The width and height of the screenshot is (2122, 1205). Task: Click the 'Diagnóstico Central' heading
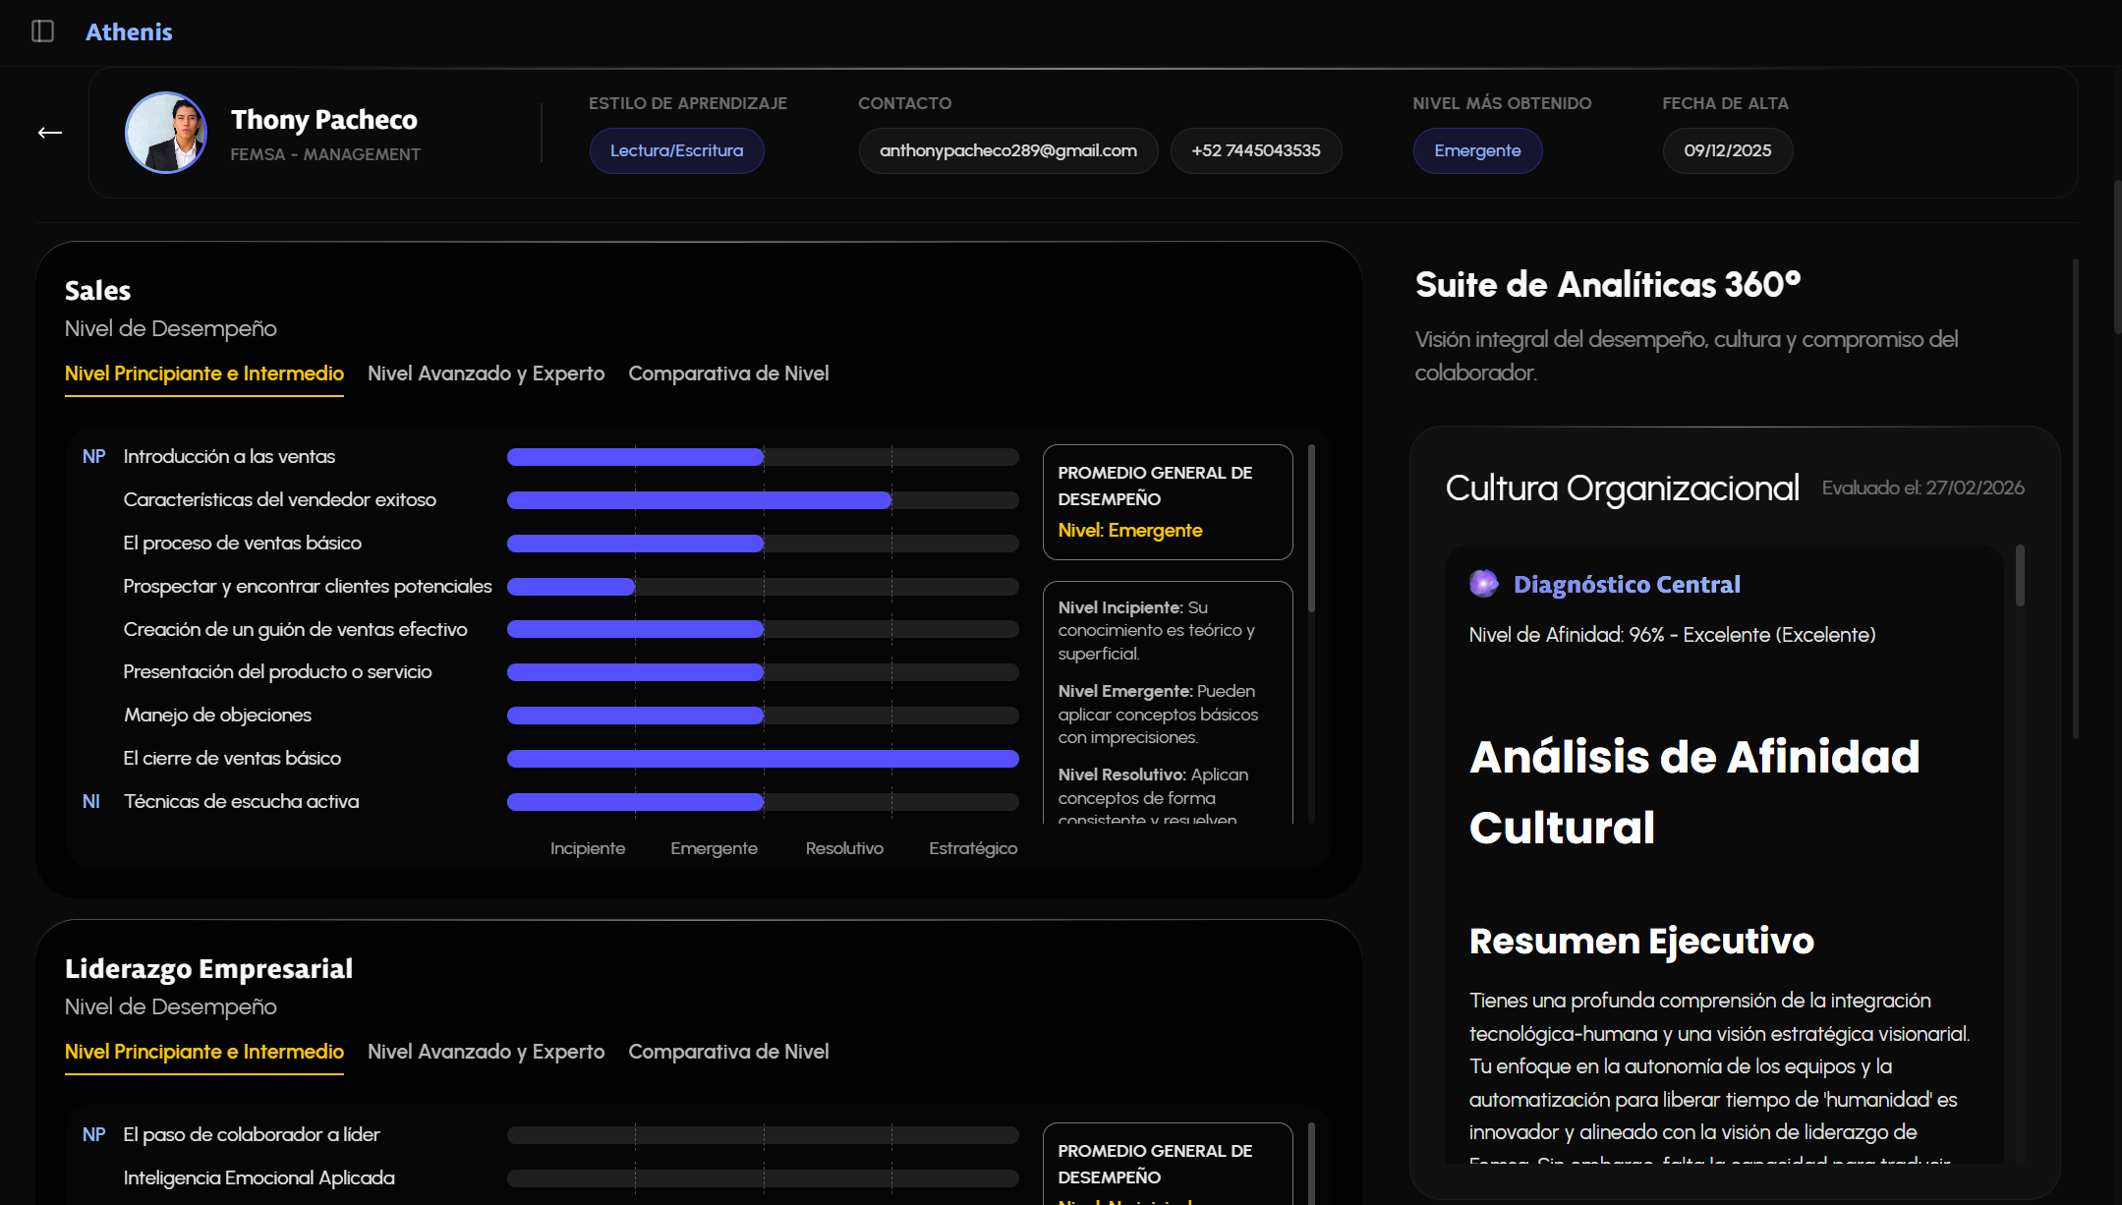pyautogui.click(x=1627, y=584)
